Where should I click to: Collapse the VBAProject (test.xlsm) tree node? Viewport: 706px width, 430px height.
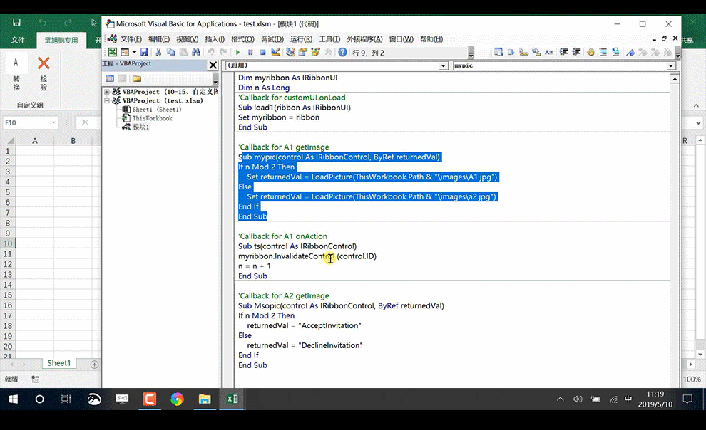107,101
